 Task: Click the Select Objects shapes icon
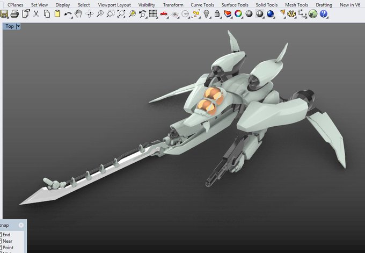pyautogui.click(x=196, y=14)
